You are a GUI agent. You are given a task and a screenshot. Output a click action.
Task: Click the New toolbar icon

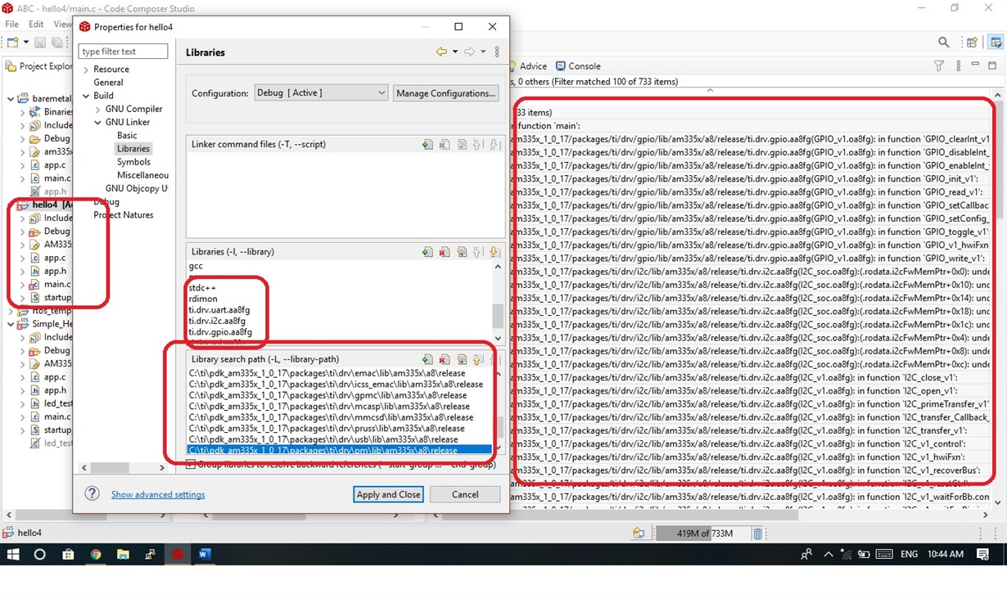14,43
